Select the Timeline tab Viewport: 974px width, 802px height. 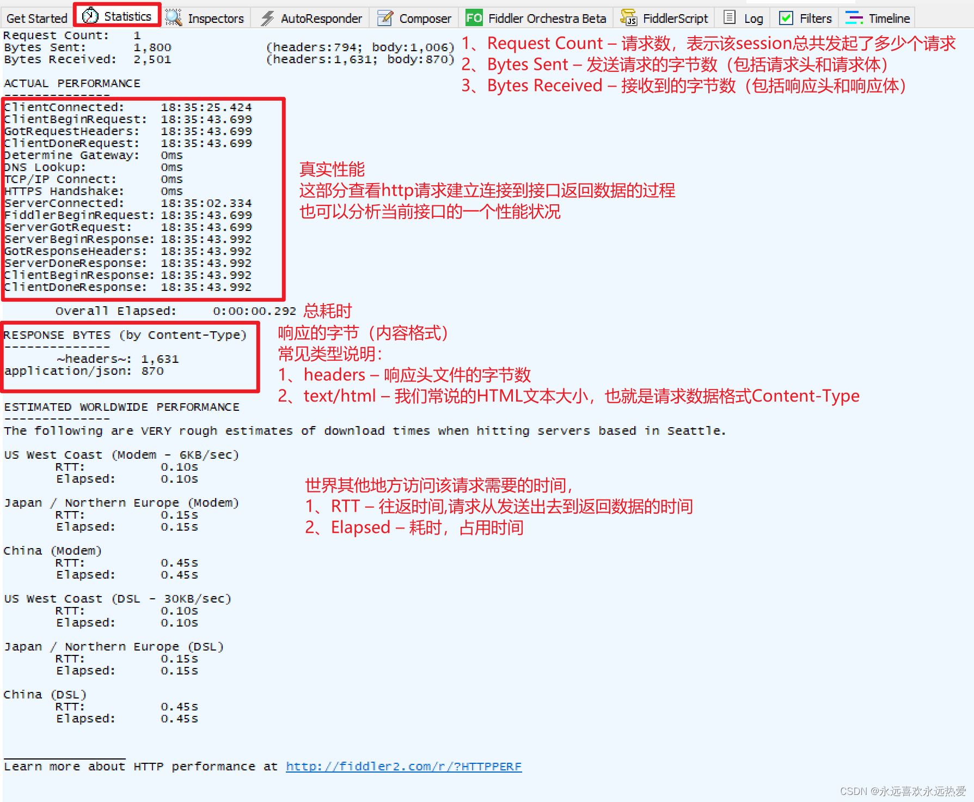tap(889, 17)
